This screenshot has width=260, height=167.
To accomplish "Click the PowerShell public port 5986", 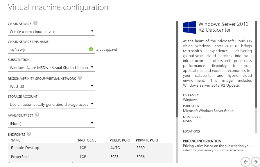I will (114, 157).
